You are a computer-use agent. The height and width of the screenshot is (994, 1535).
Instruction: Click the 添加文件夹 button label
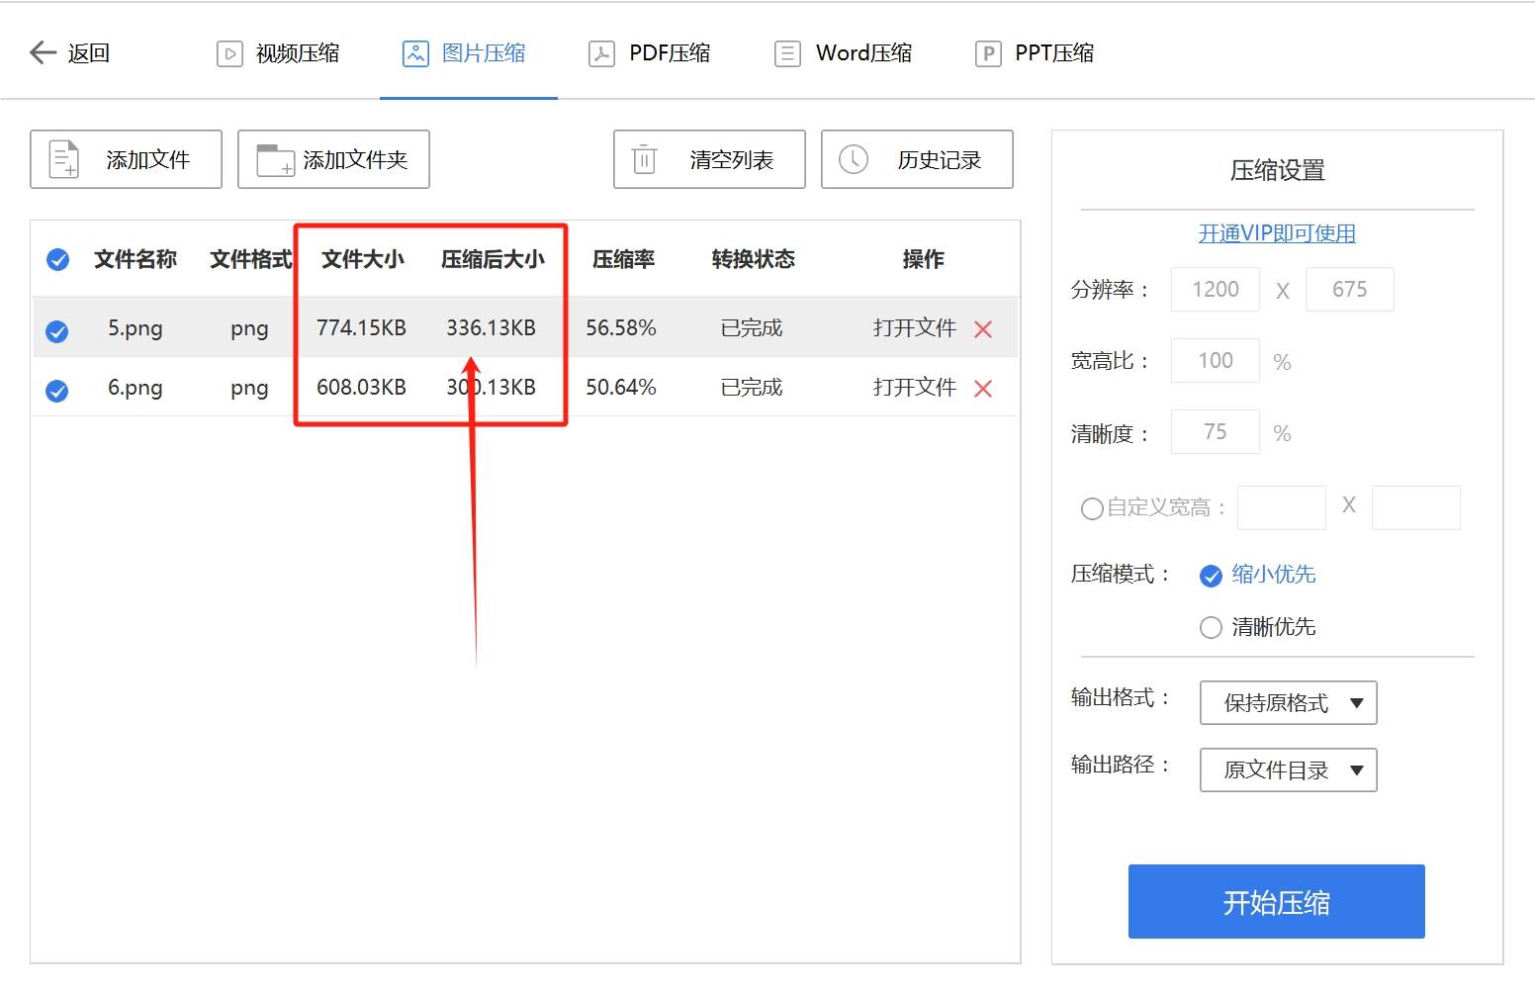[x=355, y=159]
